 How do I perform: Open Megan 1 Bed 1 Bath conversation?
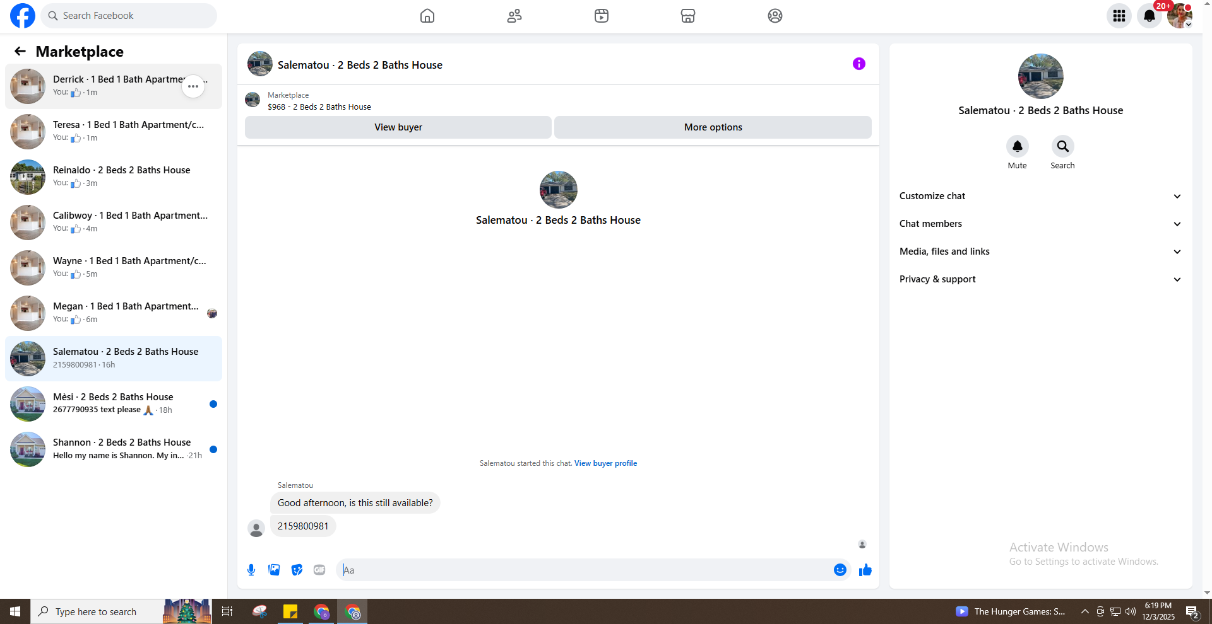(x=114, y=313)
